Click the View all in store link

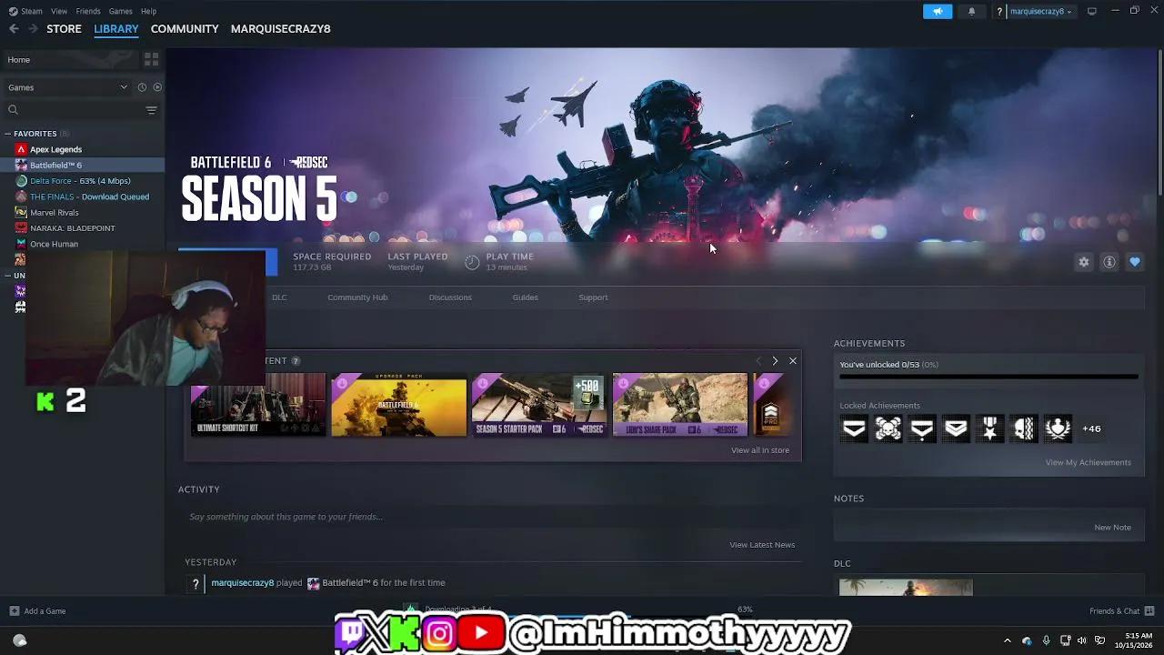tap(760, 450)
